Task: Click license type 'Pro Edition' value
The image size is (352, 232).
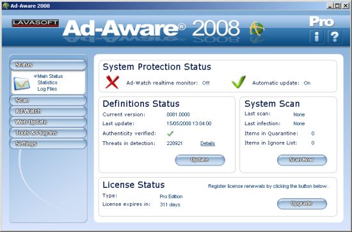Action: pos(171,197)
